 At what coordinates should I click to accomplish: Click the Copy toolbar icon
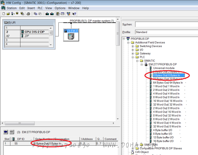pyautogui.click(x=36, y=14)
